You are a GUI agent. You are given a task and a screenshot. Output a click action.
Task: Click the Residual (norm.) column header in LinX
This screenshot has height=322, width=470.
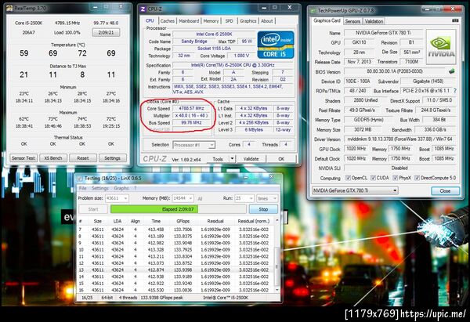point(253,221)
